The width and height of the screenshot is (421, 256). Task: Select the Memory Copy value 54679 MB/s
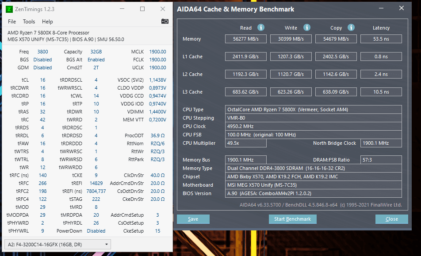(x=336, y=39)
